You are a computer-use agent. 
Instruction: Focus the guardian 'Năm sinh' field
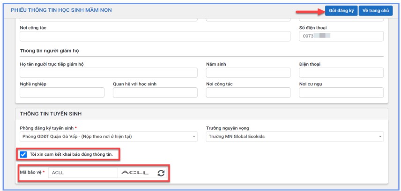pyautogui.click(x=248, y=73)
